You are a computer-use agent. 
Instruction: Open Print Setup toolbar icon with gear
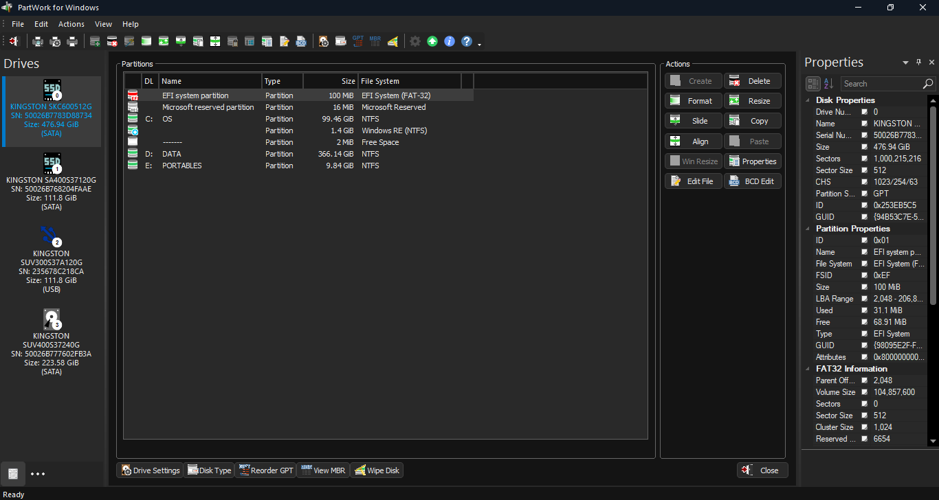tap(55, 41)
